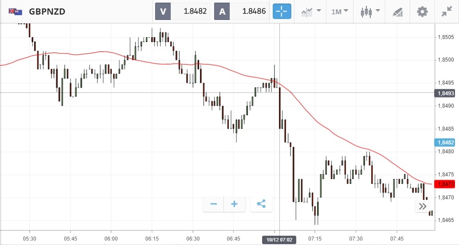This screenshot has height=245, width=459.
Task: Toggle the crosshair cursor tool
Action: (282, 11)
